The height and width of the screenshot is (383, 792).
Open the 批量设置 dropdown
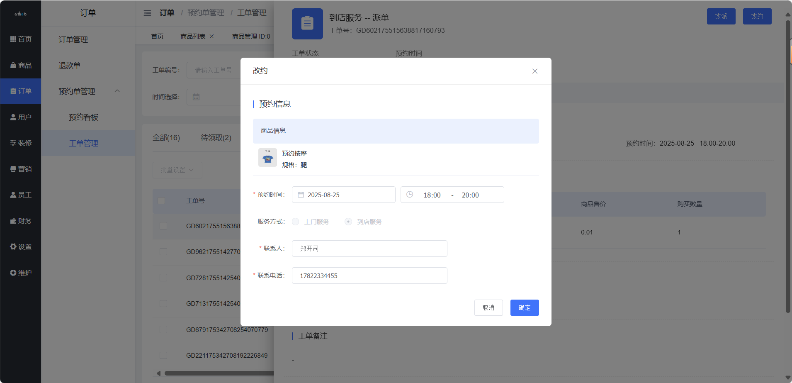tap(177, 170)
